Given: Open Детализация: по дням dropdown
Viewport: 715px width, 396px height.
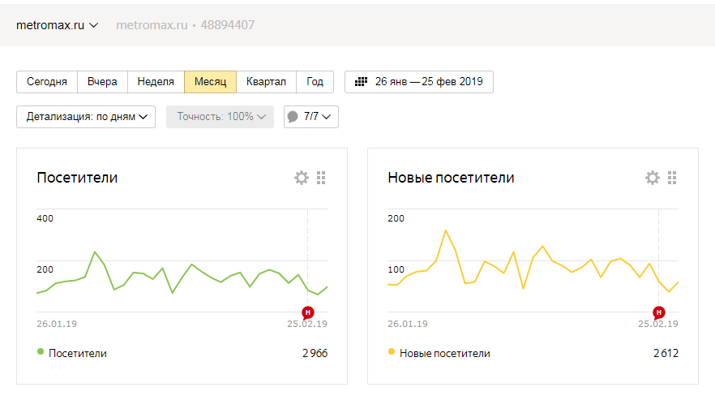Looking at the screenshot, I should click(x=86, y=117).
